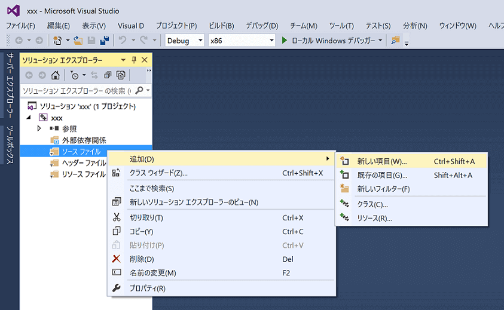Screen dimensions: 504x310
Task: Click Solution Explorer forward arrow icon
Action: pyautogui.click(x=42, y=75)
